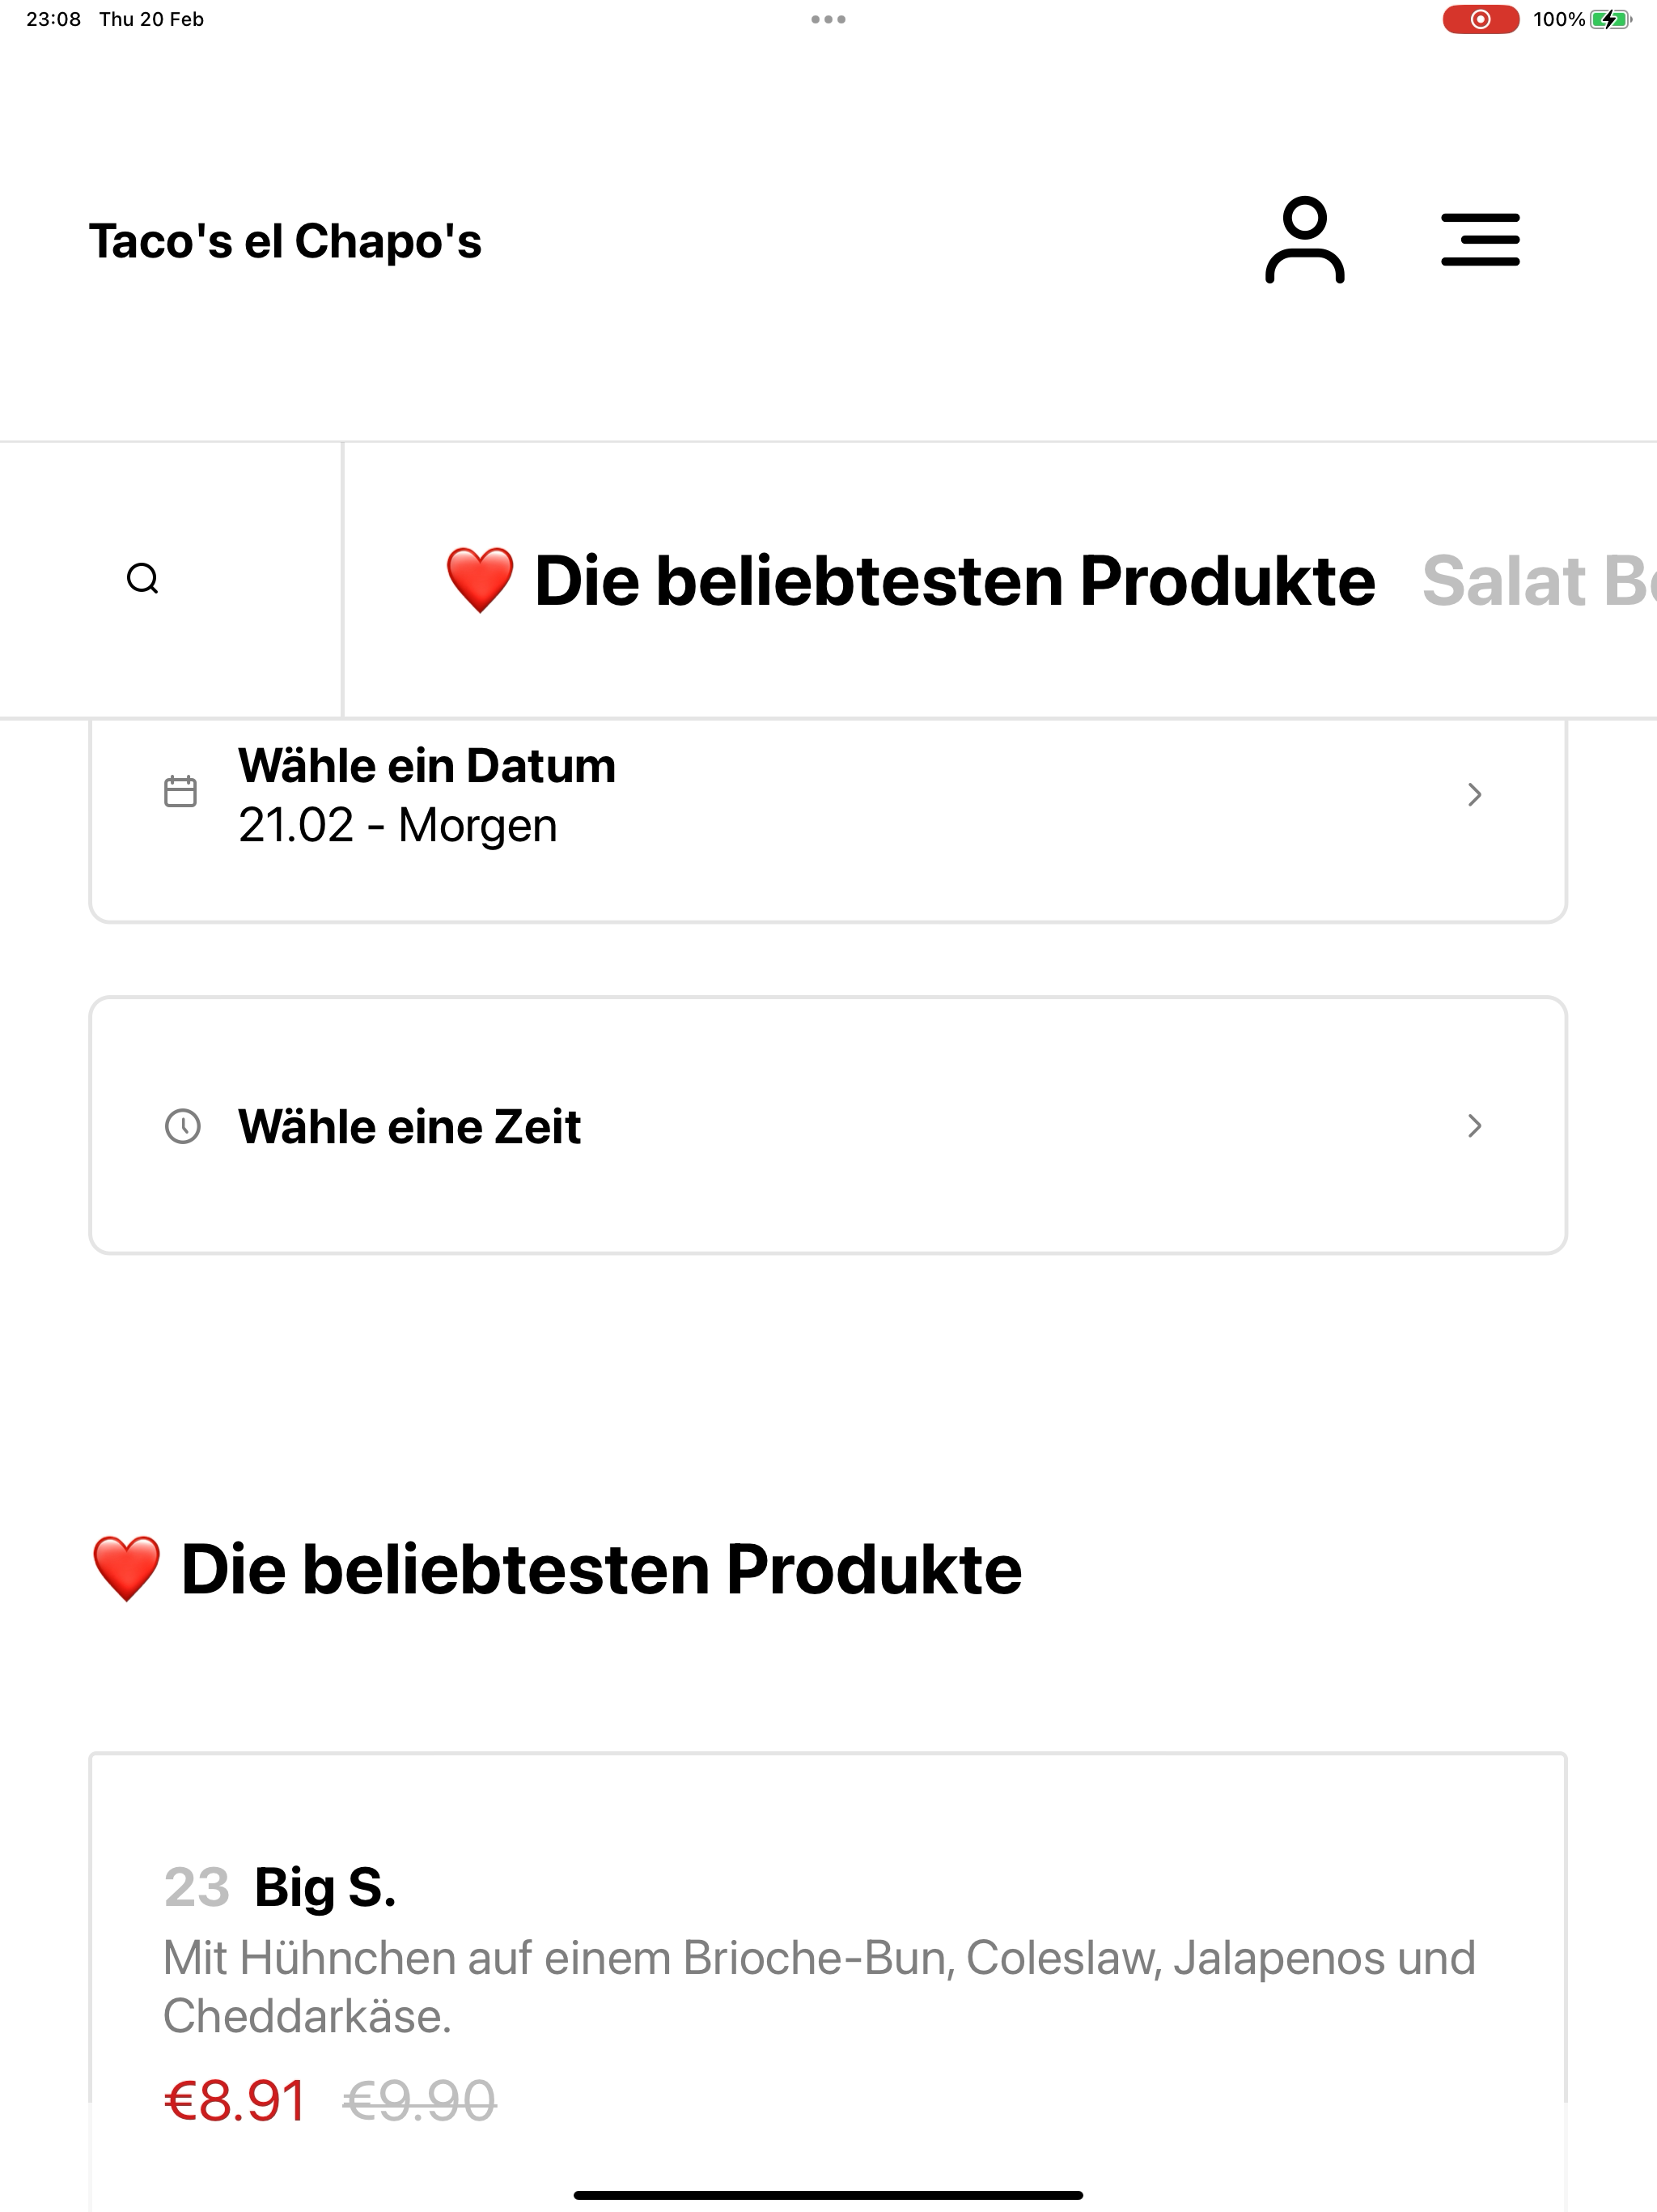Click the Big S. item description text
This screenshot has width=1657, height=2212.
pyautogui.click(x=820, y=1987)
